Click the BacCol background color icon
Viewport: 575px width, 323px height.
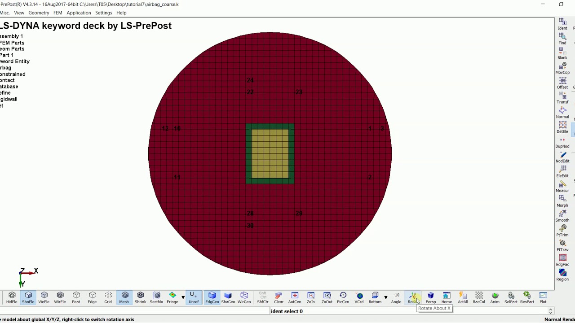coord(479,297)
